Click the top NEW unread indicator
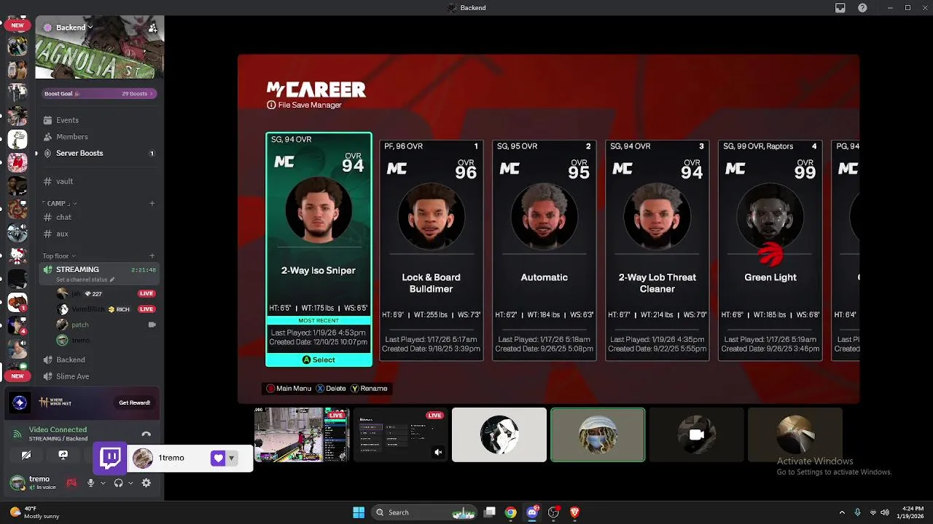Image resolution: width=933 pixels, height=524 pixels. (x=17, y=25)
